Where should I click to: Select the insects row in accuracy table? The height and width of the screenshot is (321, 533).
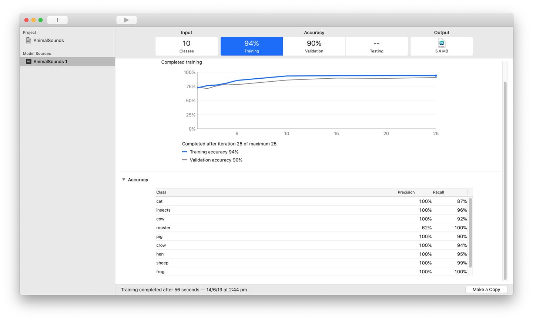coord(312,210)
